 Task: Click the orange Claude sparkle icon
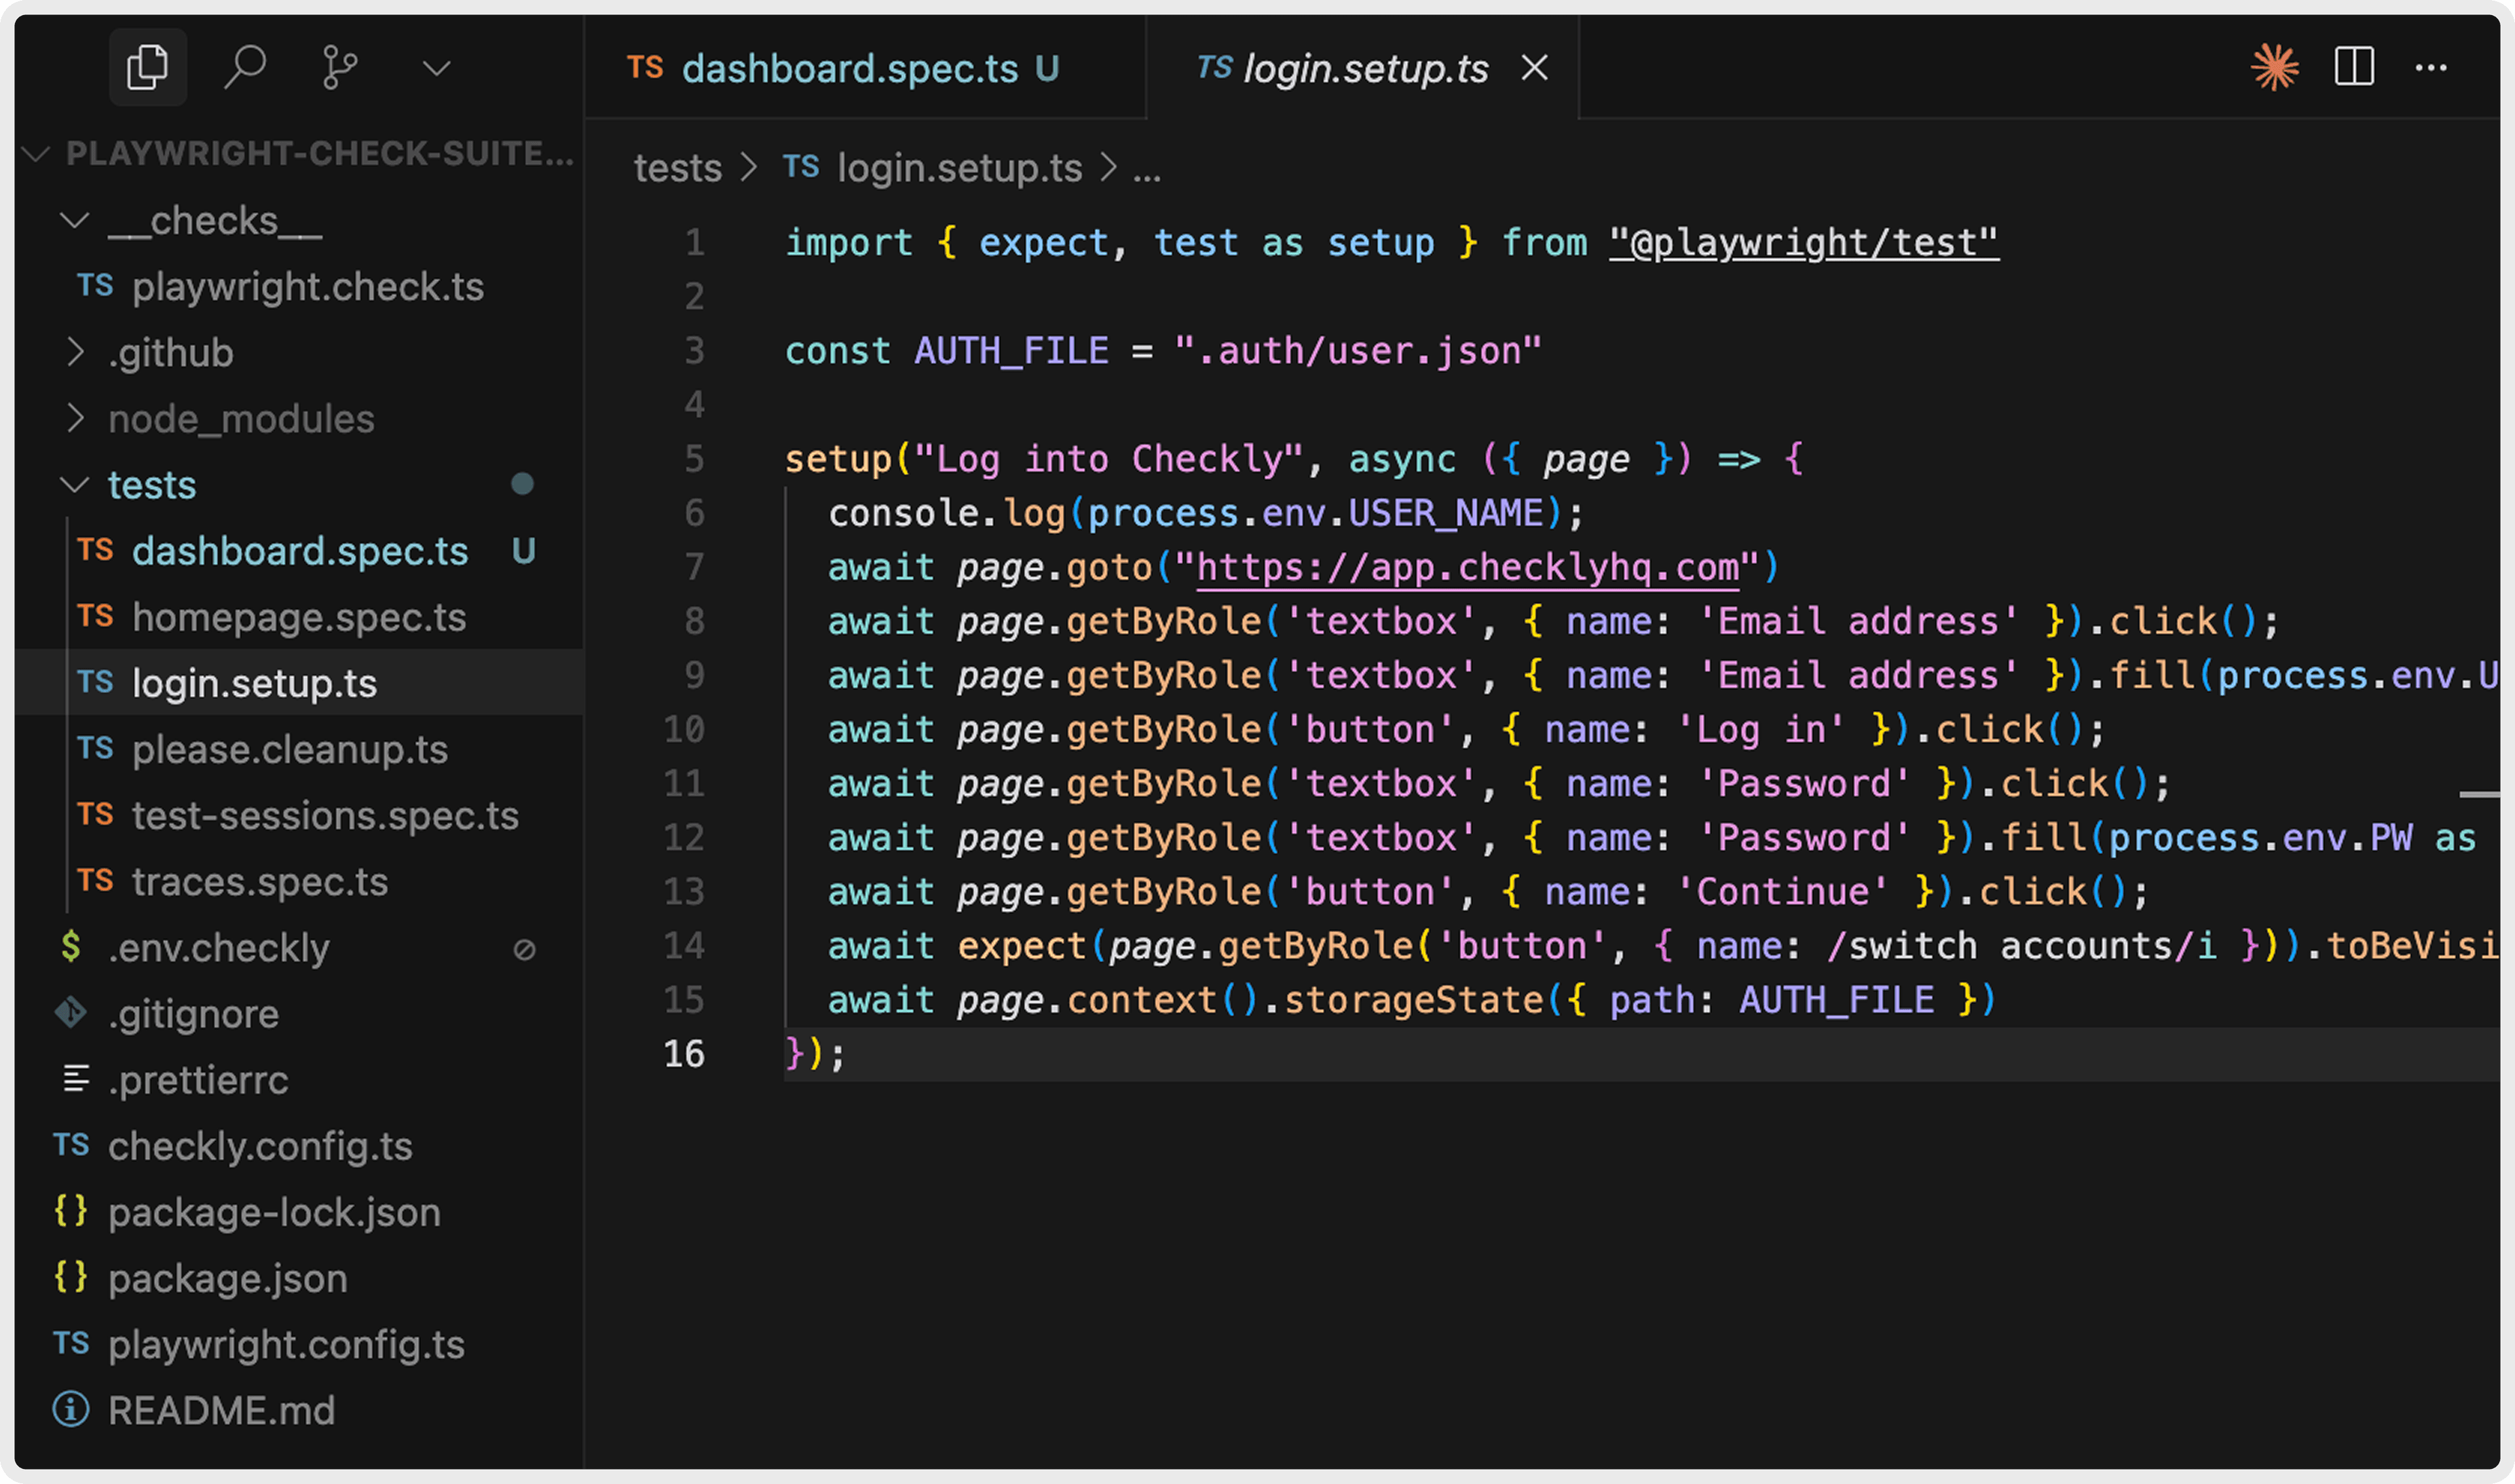(2274, 68)
